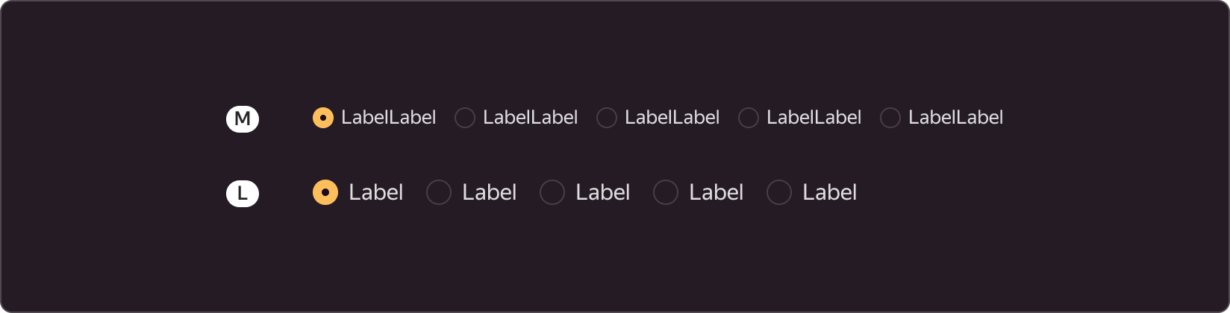Click the first Label text in row L

(x=376, y=192)
